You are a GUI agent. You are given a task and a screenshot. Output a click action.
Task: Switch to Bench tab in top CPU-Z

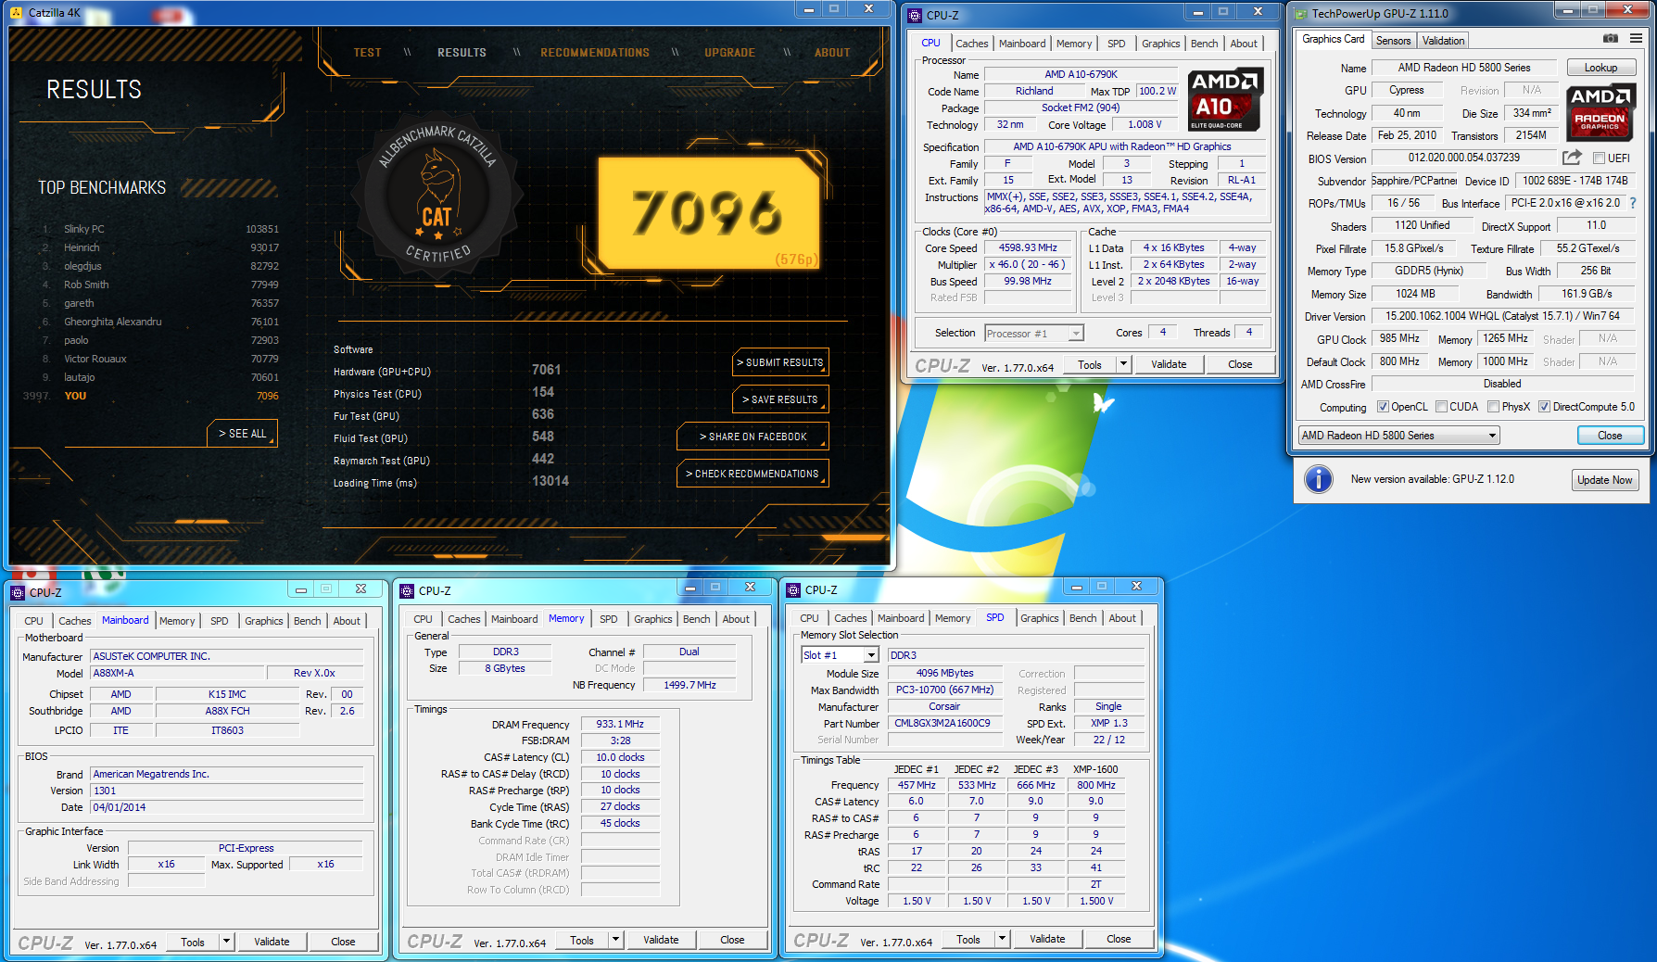tap(1204, 44)
